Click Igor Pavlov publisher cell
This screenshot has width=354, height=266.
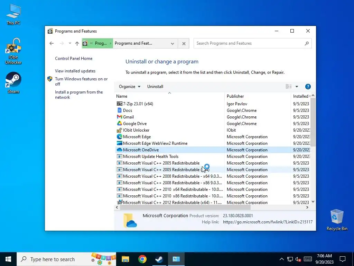237,104
